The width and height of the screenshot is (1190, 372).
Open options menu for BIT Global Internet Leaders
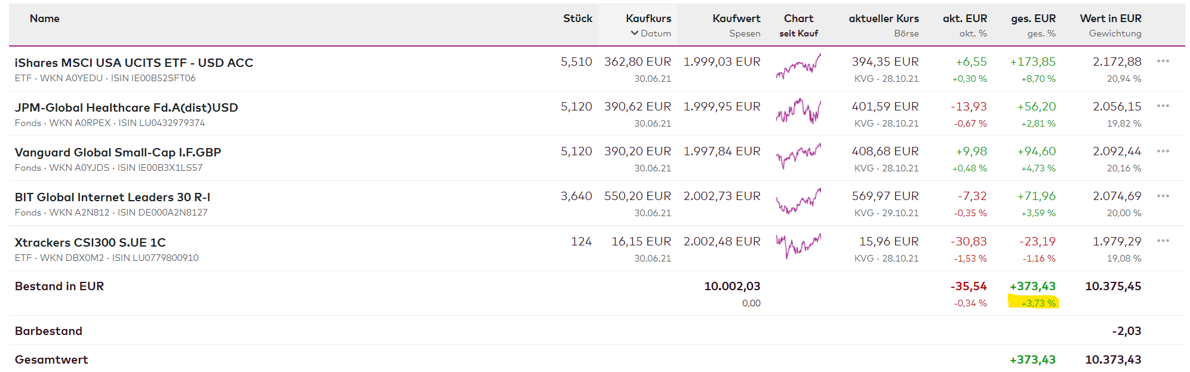pos(1163,196)
